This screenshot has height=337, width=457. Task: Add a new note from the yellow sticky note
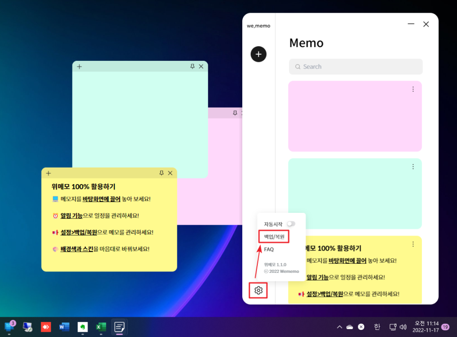pyautogui.click(x=48, y=173)
